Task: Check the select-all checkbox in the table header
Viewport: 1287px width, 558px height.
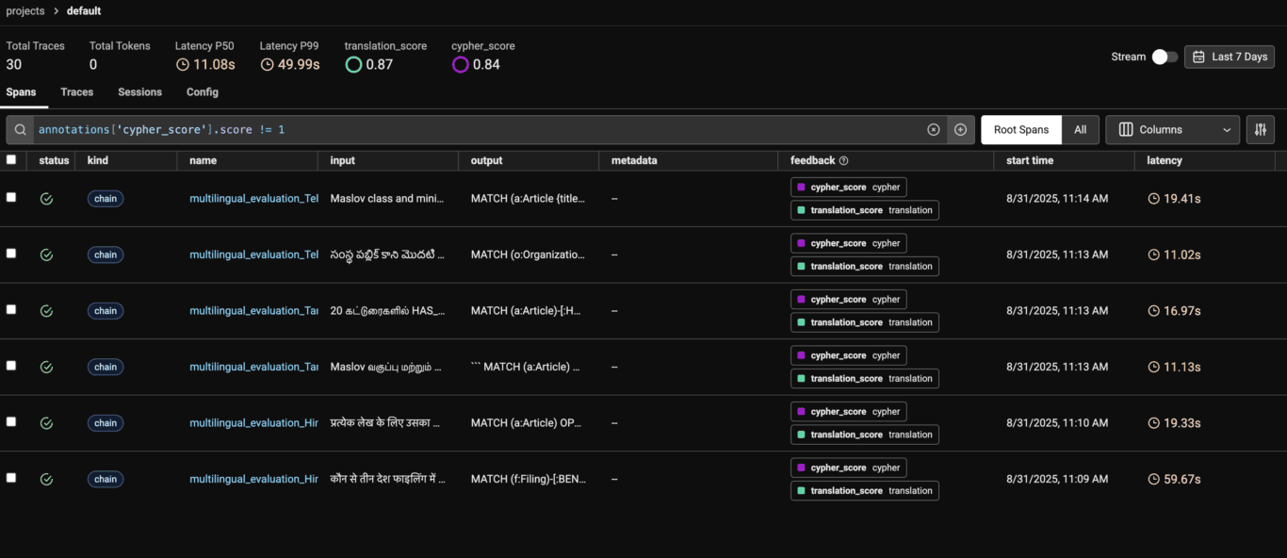Action: point(12,159)
